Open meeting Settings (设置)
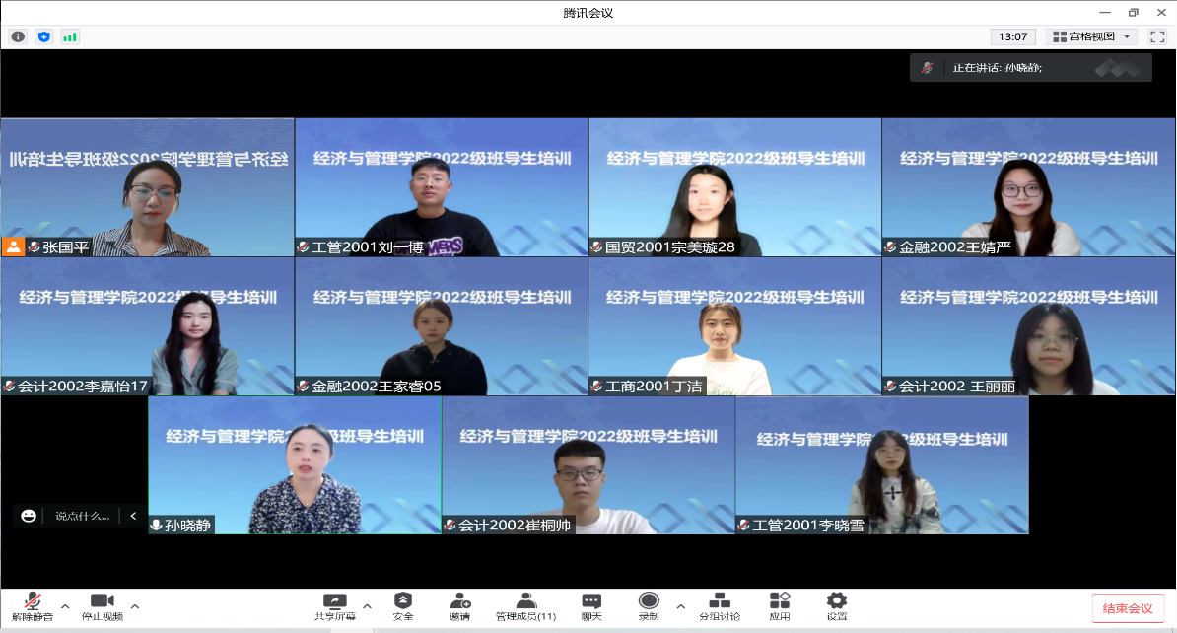The width and height of the screenshot is (1177, 633). pyautogui.click(x=837, y=605)
